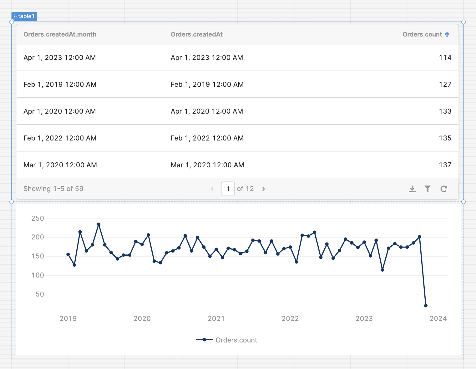Select the table1 component label
Image resolution: width=476 pixels, height=369 pixels.
pyautogui.click(x=26, y=16)
